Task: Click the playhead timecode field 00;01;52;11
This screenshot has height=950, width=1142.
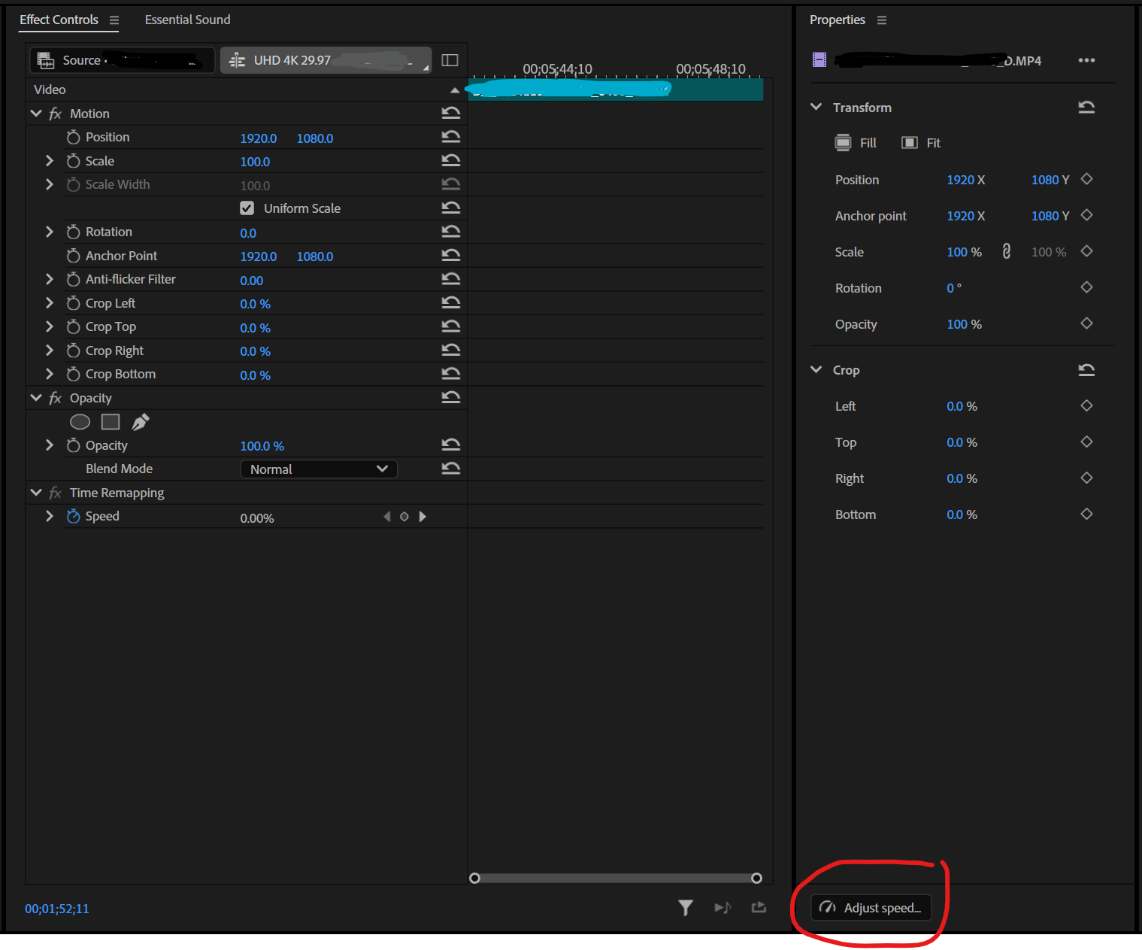Action: pos(56,908)
